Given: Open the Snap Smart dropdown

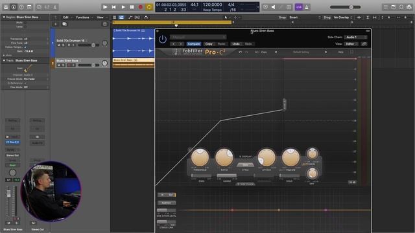Looking at the screenshot, I should (305, 17).
